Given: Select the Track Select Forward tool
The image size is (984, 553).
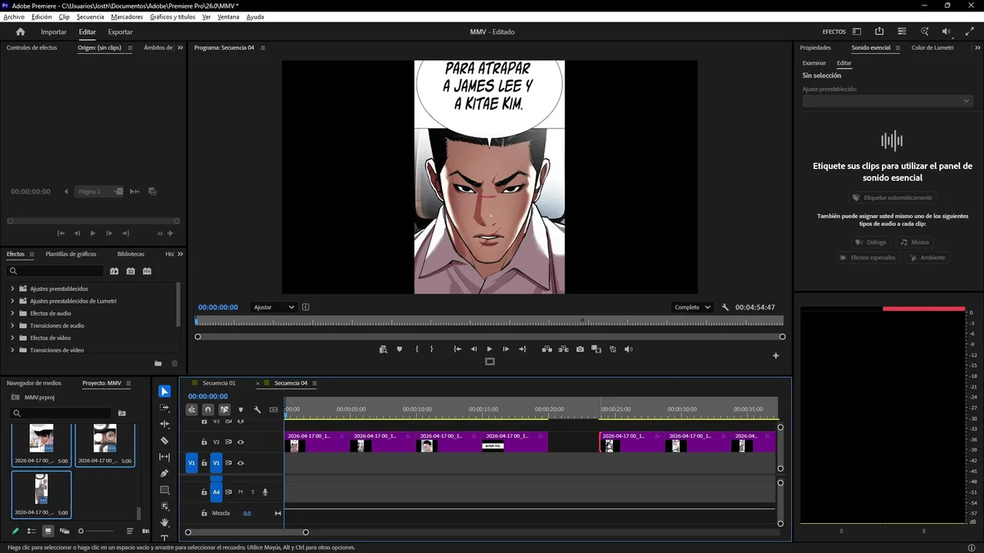Looking at the screenshot, I should pyautogui.click(x=165, y=408).
